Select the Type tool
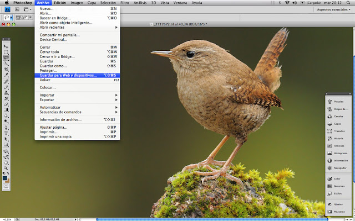355x221 pixels. click(6, 133)
